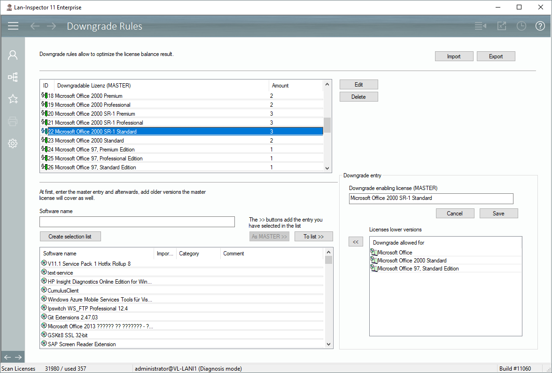The width and height of the screenshot is (552, 373).
Task: Click the Export button
Action: point(496,56)
